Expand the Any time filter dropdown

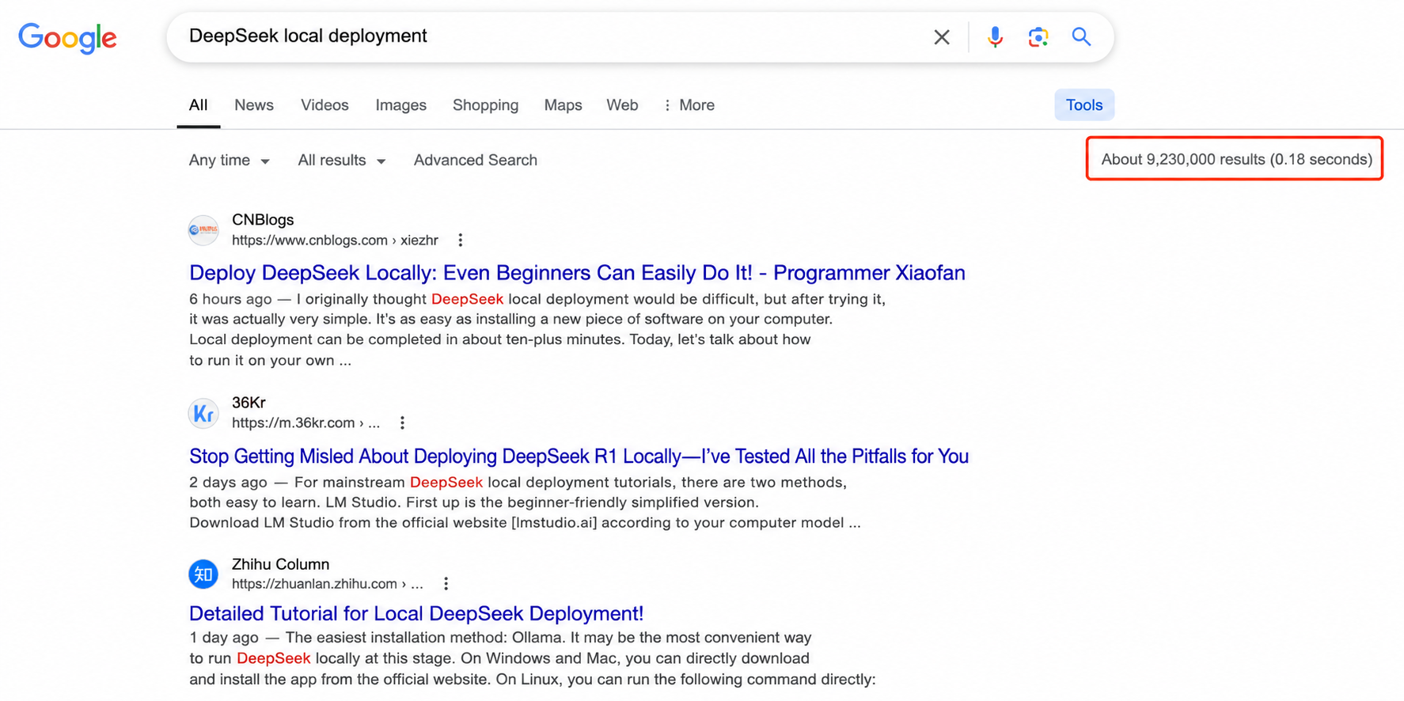tap(229, 161)
